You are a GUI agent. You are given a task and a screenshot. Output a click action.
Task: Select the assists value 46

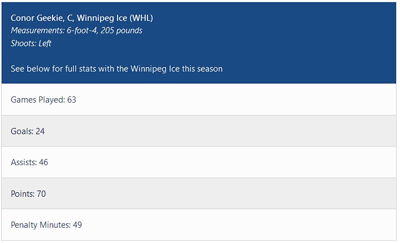[44, 162]
